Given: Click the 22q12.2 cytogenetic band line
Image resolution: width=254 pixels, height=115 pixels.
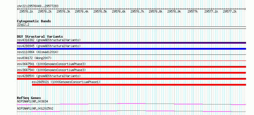Looking at the screenshot, I should (131, 28).
